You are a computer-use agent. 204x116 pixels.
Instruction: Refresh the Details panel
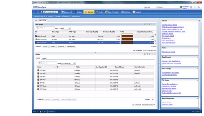click(145, 54)
